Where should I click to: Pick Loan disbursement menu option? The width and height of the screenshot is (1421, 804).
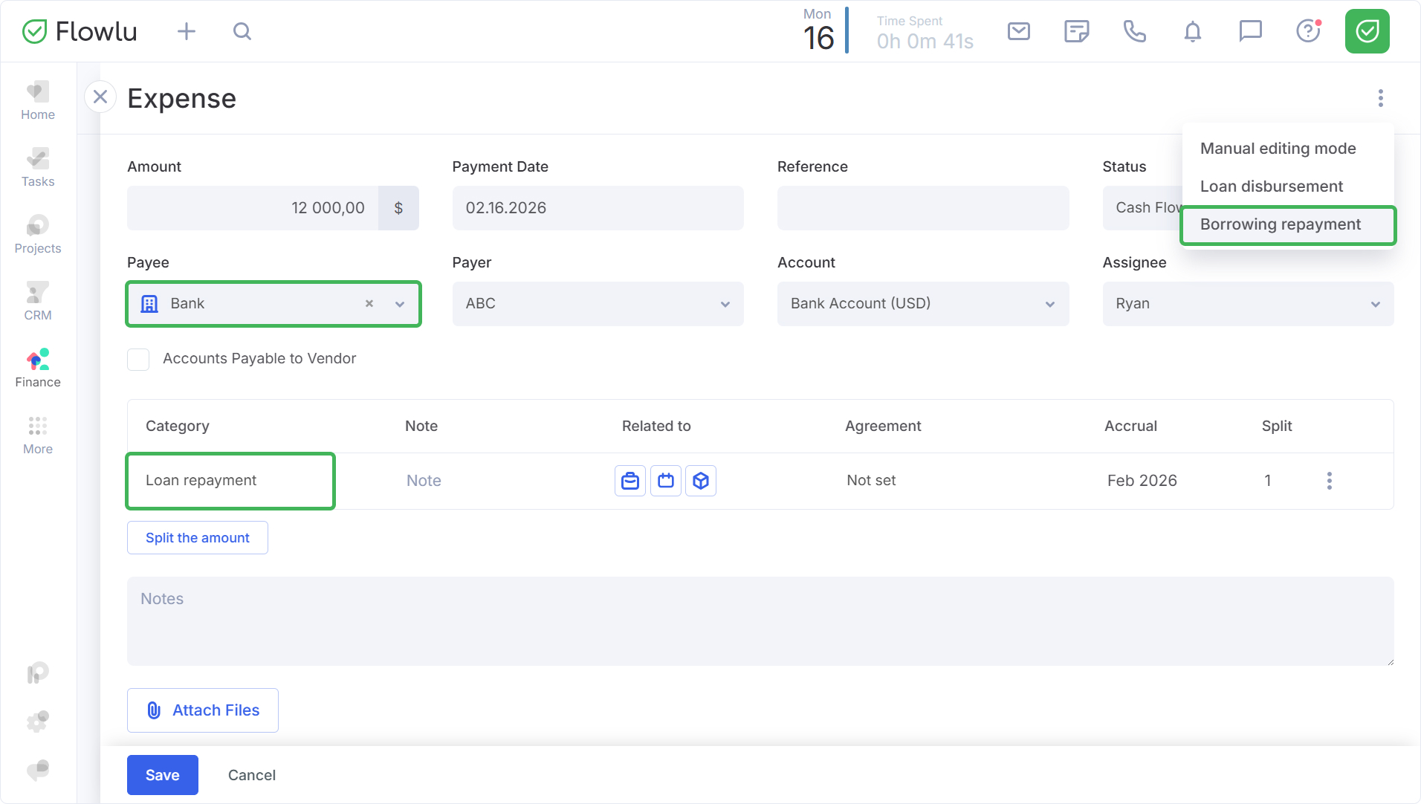tap(1271, 187)
